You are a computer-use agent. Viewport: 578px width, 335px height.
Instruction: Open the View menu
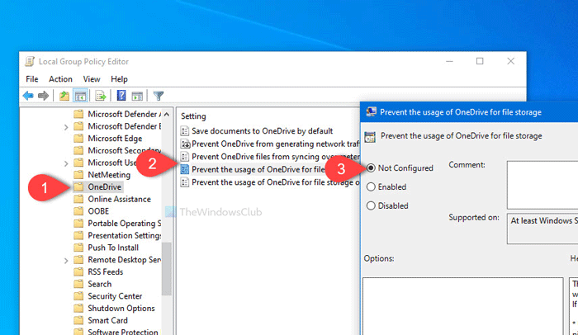92,79
